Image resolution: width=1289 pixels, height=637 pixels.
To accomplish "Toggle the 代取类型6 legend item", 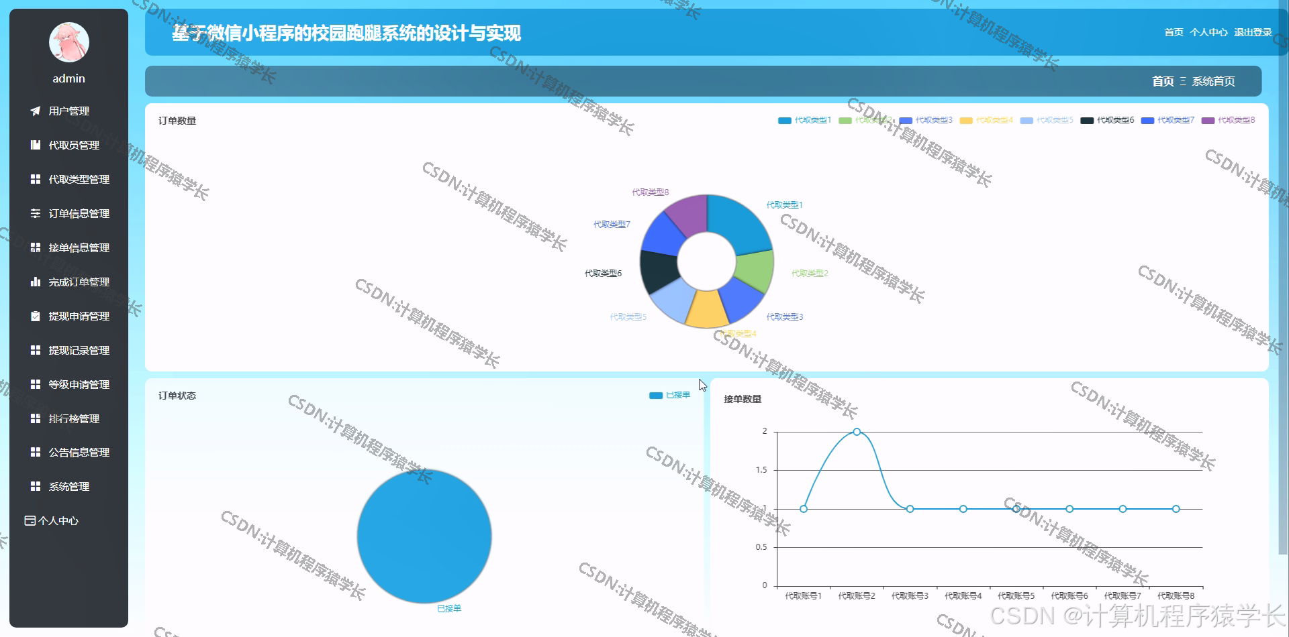I will click(x=1107, y=121).
